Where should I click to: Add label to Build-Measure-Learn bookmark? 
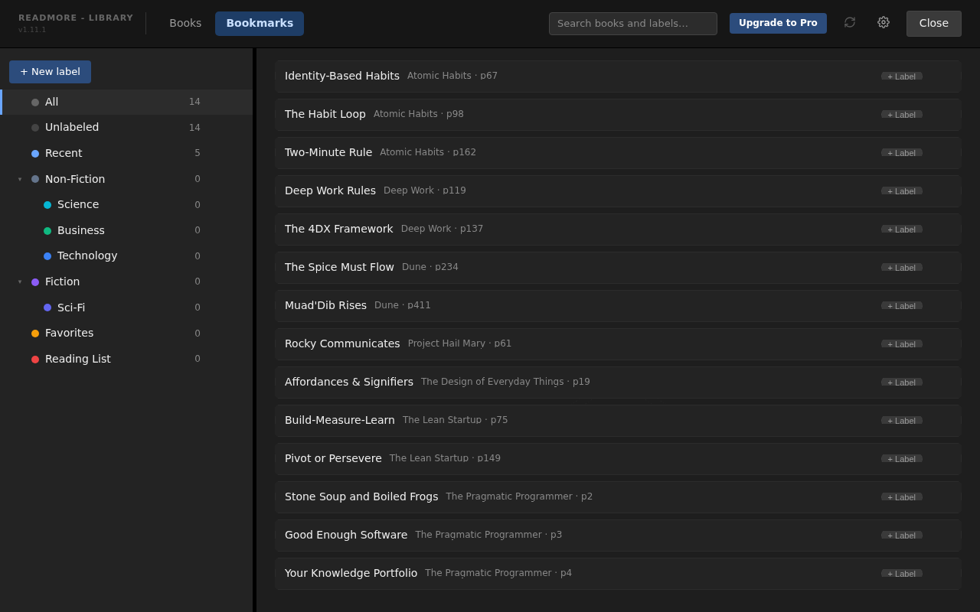pos(902,421)
